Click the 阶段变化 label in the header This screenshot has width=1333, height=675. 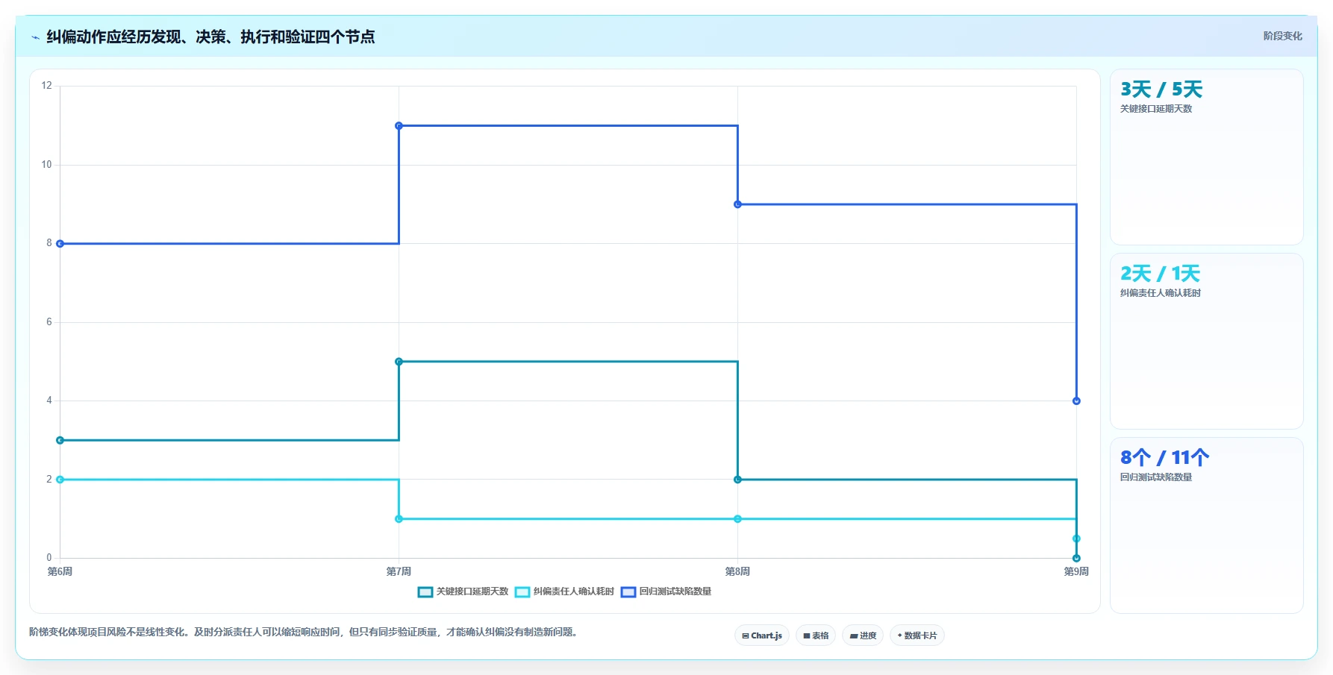[x=1282, y=36]
